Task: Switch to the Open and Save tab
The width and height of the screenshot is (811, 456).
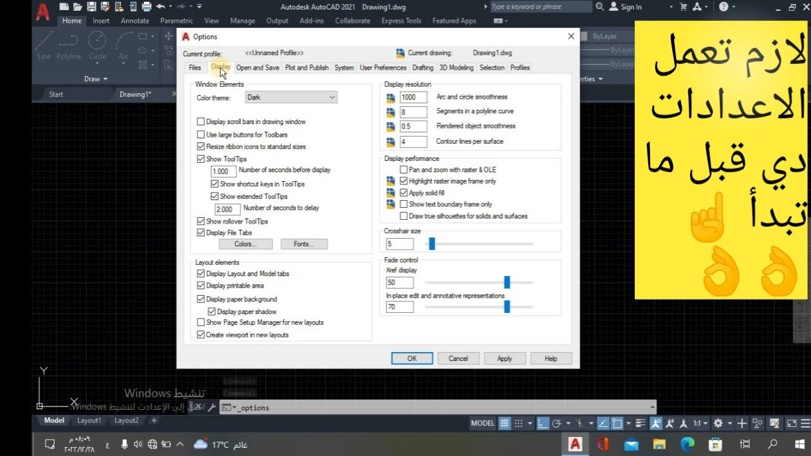Action: coord(257,68)
